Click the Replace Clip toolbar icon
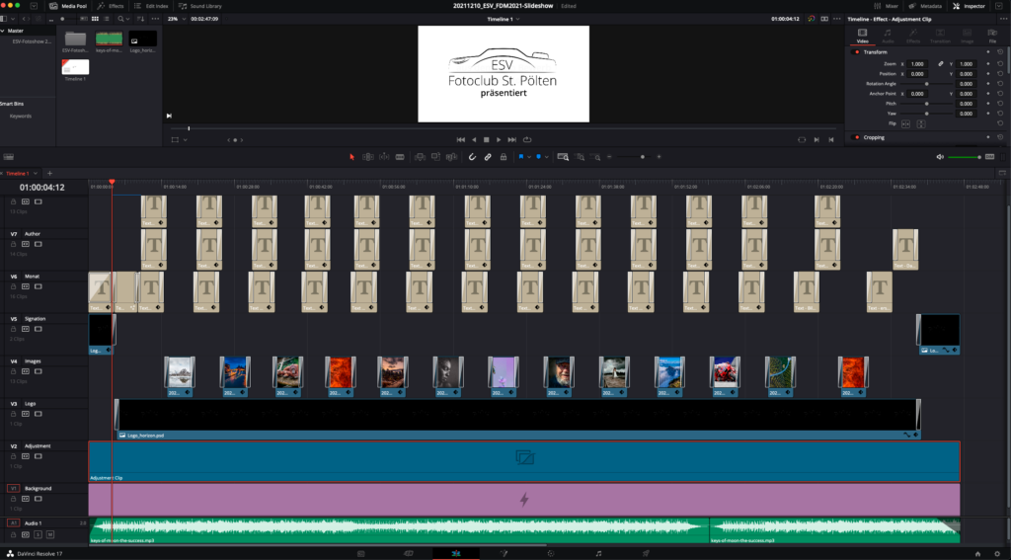This screenshot has height=560, width=1011. (x=452, y=157)
